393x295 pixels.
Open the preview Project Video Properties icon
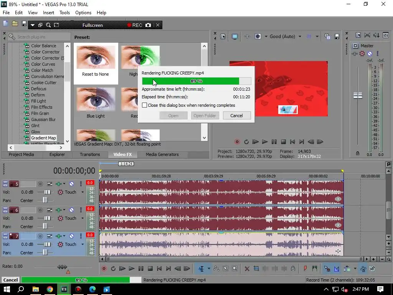point(223,36)
